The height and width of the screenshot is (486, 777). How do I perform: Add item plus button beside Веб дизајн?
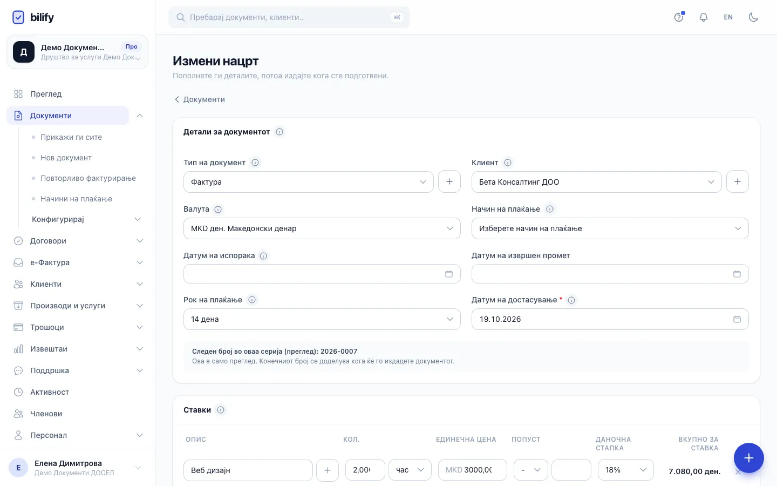click(x=328, y=470)
